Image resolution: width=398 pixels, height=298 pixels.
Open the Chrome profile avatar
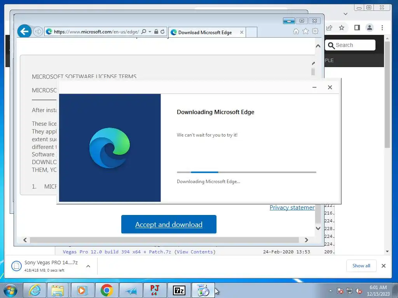pyautogui.click(x=370, y=28)
